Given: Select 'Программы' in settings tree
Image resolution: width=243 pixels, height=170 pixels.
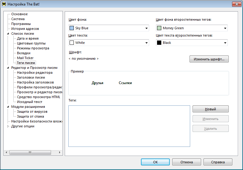Looking at the screenshot, I should click(x=21, y=24).
